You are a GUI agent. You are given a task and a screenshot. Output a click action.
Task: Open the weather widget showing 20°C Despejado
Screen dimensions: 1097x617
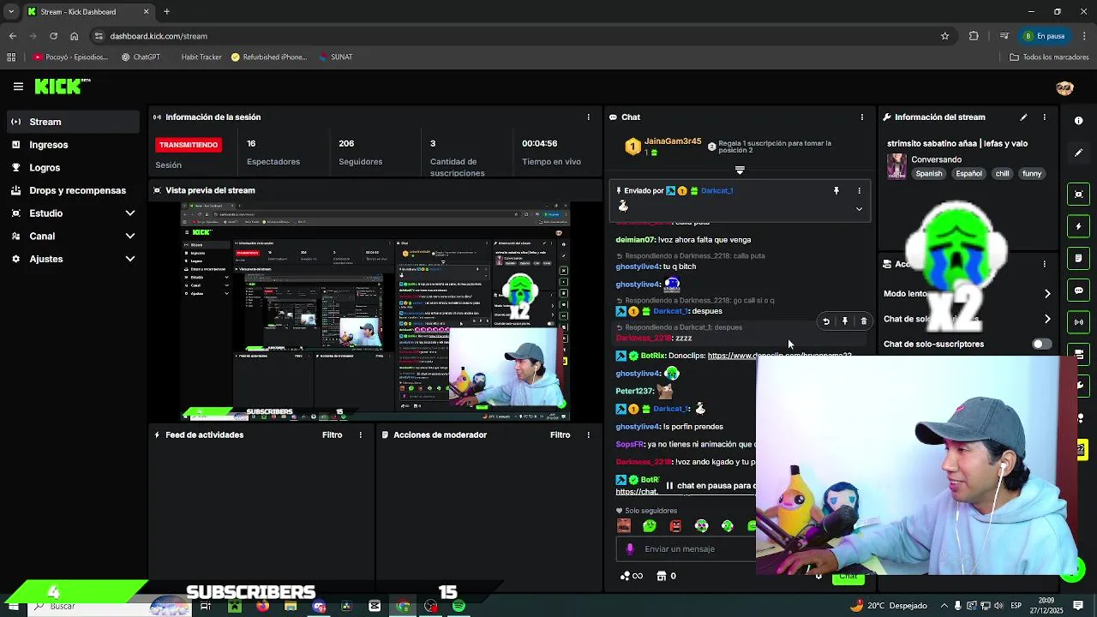click(888, 606)
